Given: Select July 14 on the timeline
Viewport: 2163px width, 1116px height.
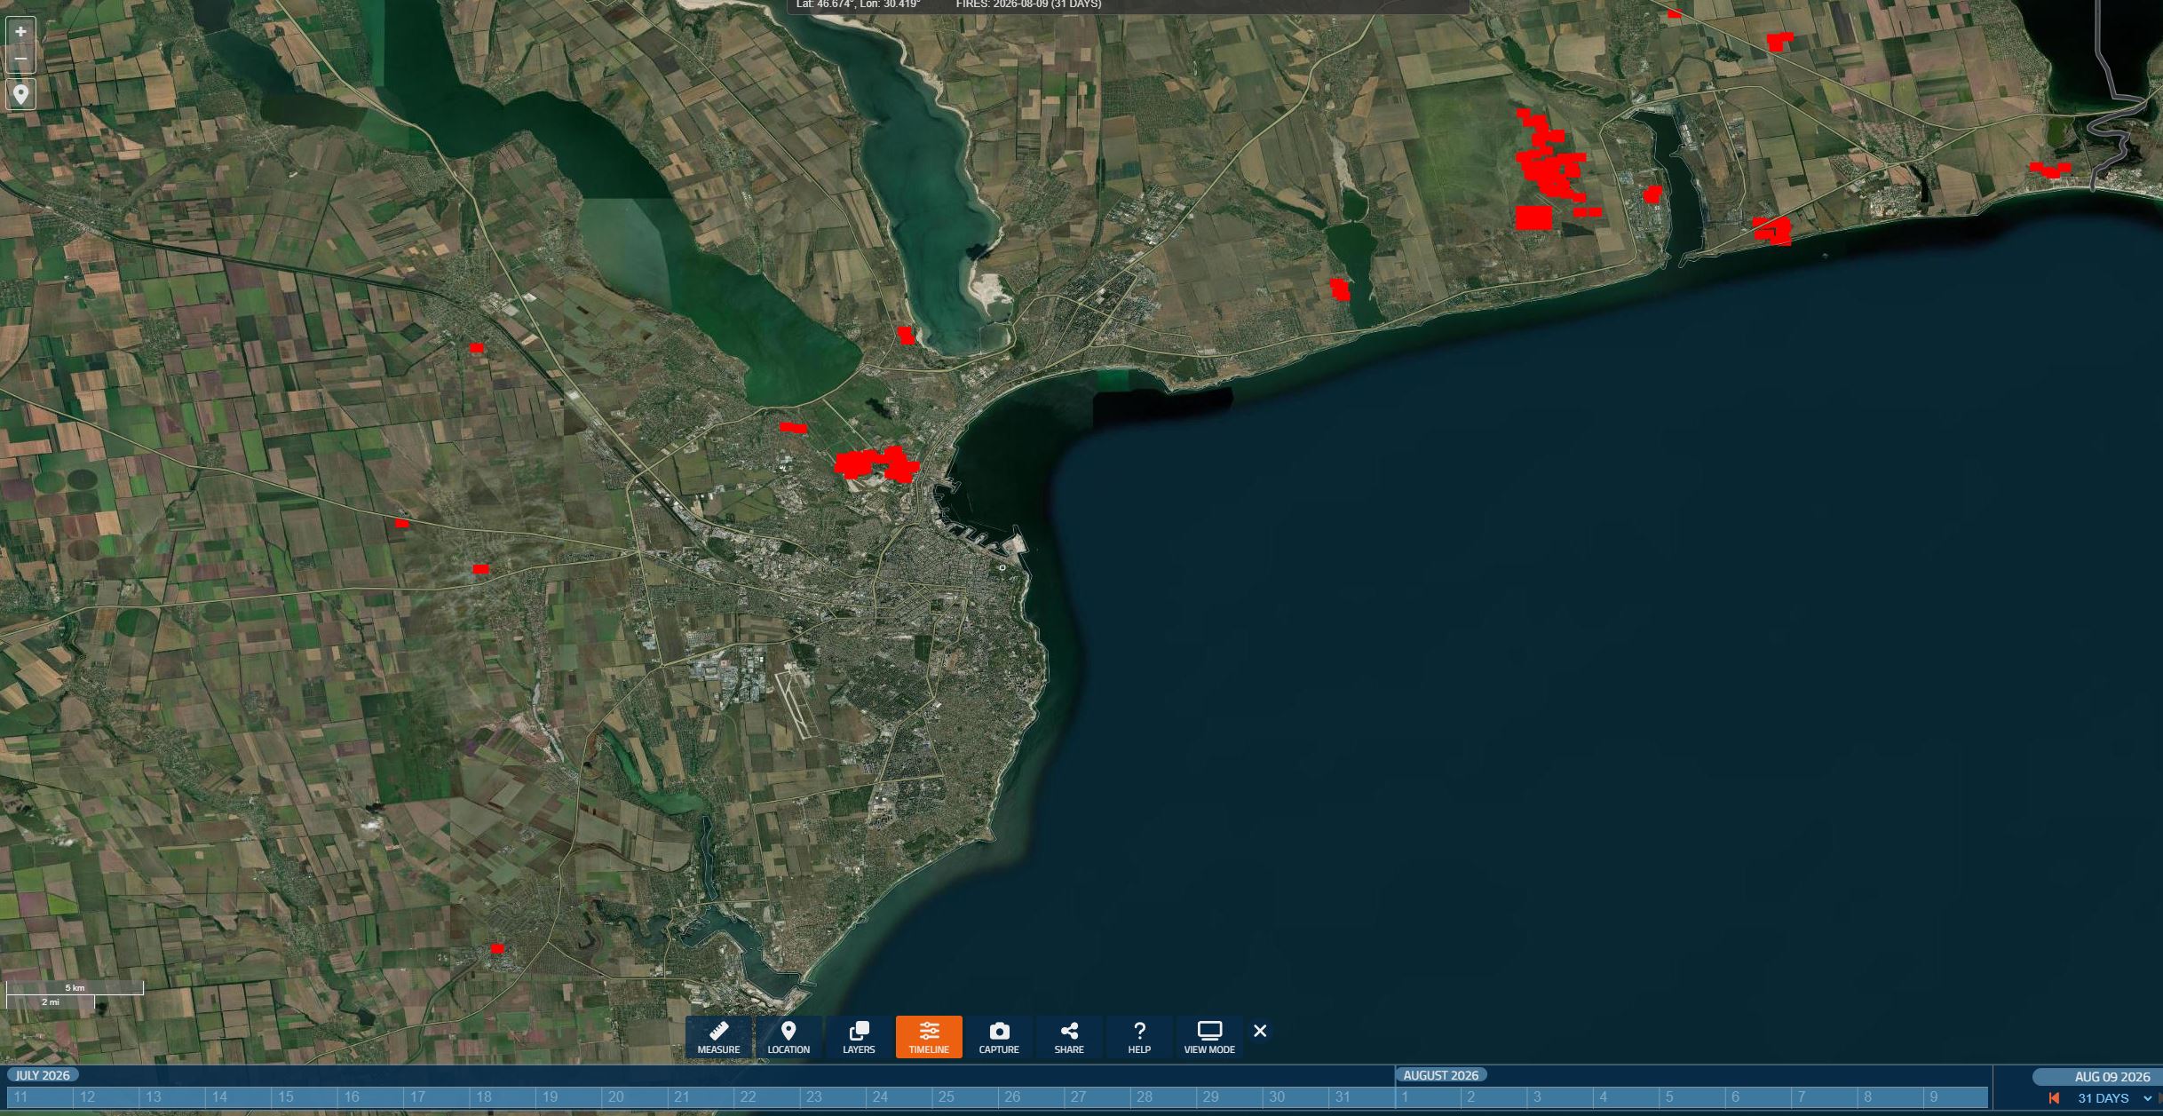Looking at the screenshot, I should tap(238, 1097).
